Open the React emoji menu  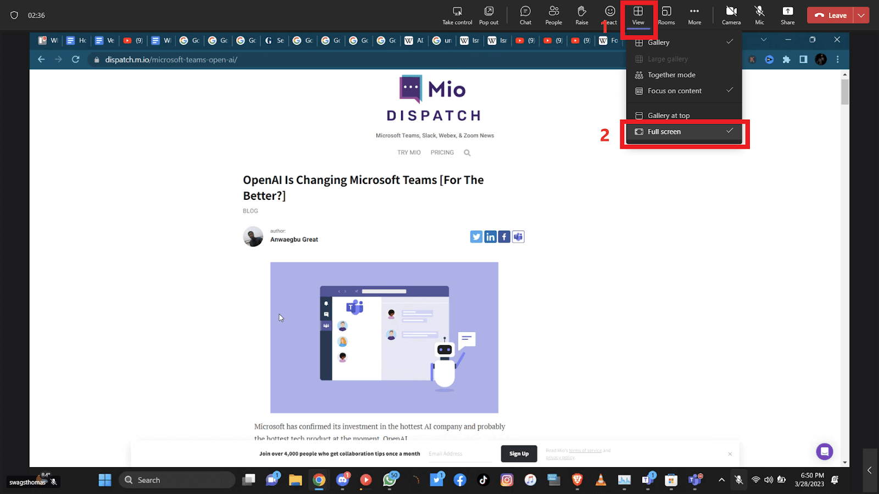click(x=610, y=15)
